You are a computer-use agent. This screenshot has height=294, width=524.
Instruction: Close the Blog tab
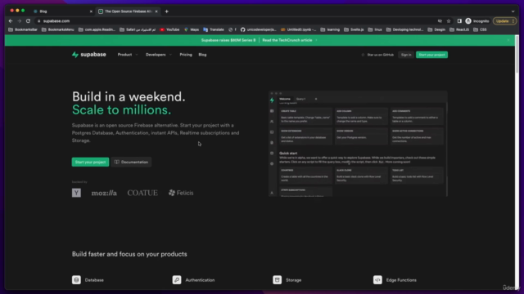pyautogui.click(x=91, y=11)
